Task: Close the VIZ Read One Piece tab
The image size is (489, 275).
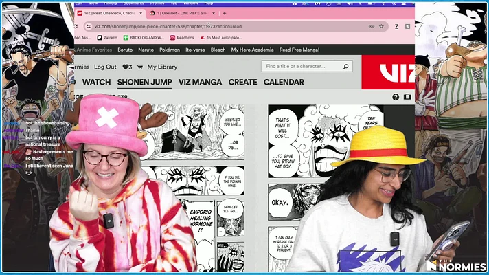Action: pos(141,14)
